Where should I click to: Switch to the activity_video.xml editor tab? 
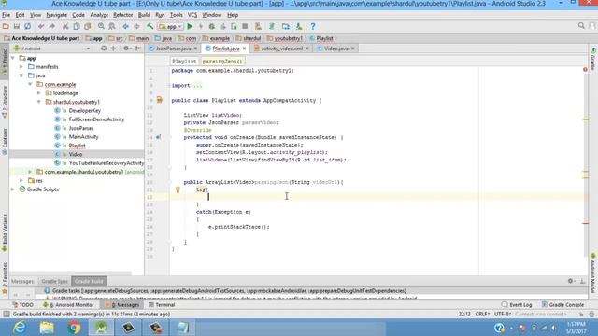(x=281, y=49)
